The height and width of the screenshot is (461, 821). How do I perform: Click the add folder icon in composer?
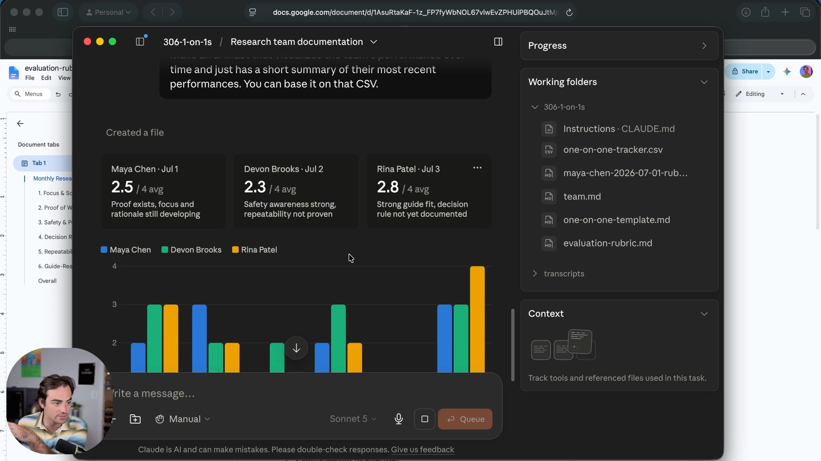tap(135, 419)
